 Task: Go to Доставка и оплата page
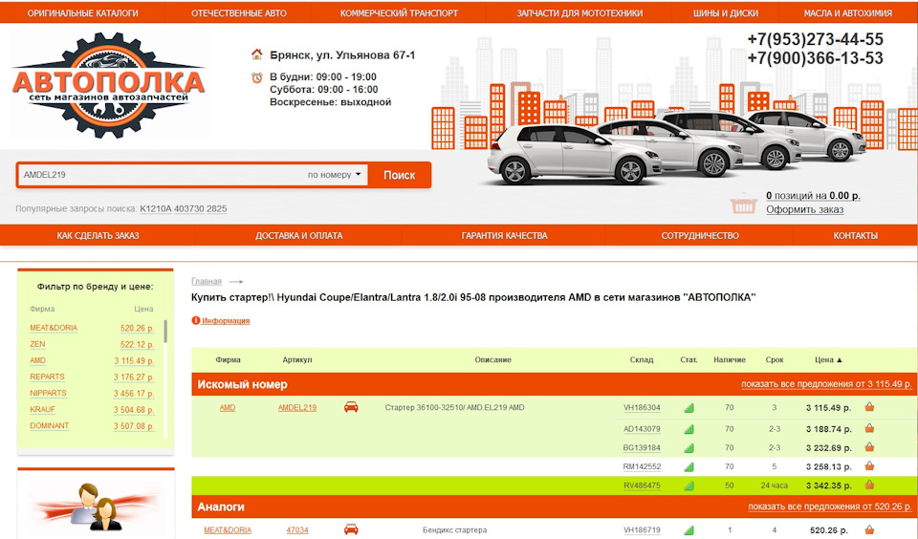coord(298,235)
